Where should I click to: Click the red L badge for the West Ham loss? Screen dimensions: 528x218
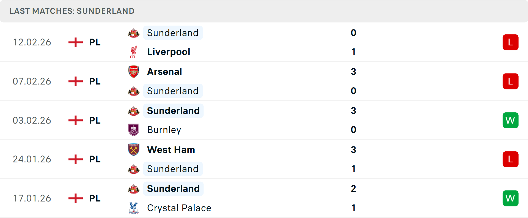(x=510, y=159)
